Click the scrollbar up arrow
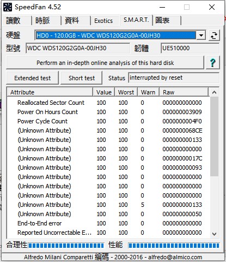Screen dimensions: 226x262 pyautogui.click(x=214, y=92)
